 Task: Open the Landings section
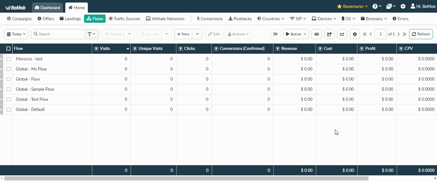point(70,19)
